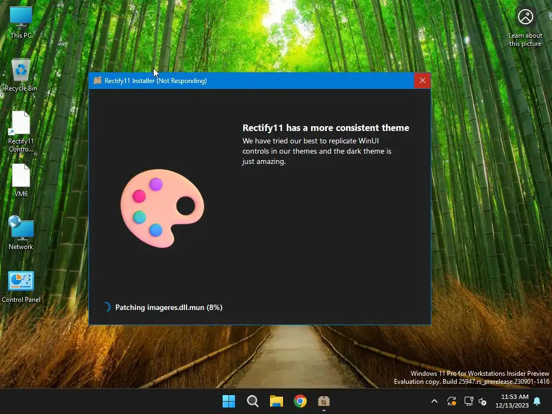Select the Rectify11 Control Center shortcut

pos(21,132)
